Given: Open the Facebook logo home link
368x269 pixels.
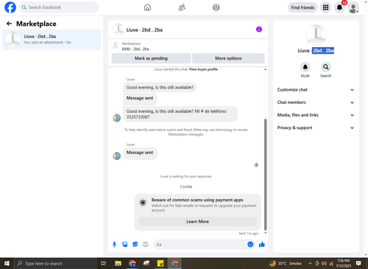Looking at the screenshot, I should [x=10, y=7].
